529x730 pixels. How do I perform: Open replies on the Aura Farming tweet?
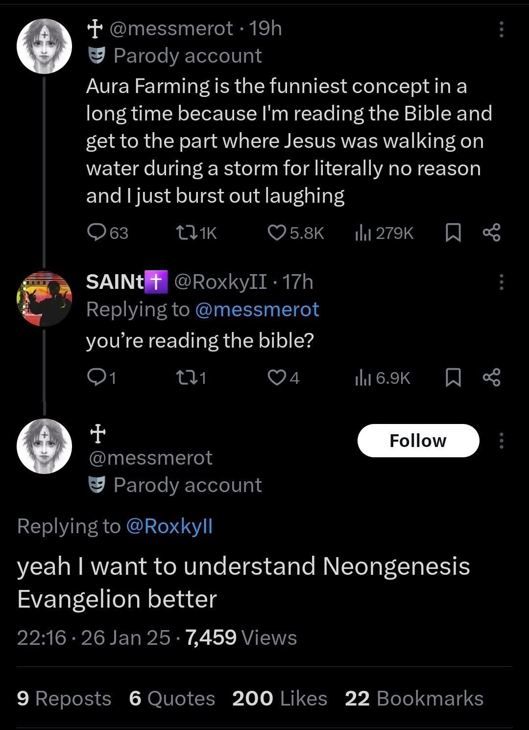(107, 233)
